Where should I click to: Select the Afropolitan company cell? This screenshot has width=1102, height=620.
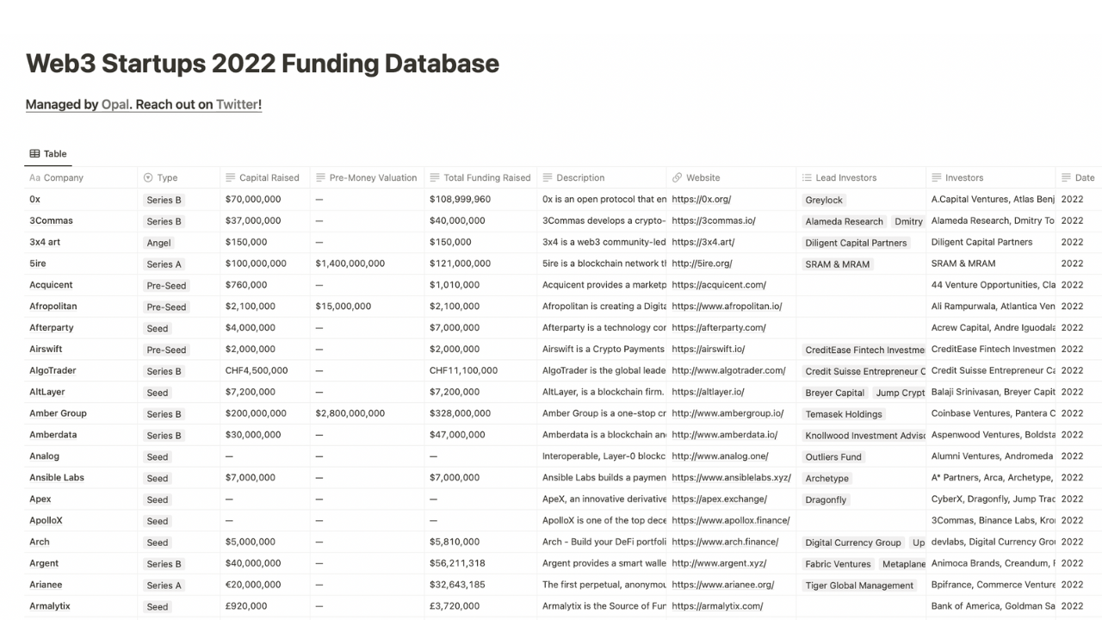[81, 306]
